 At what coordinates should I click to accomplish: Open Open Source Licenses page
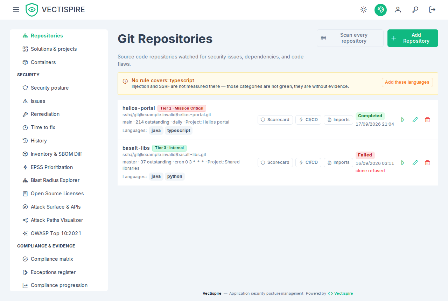tap(59, 194)
